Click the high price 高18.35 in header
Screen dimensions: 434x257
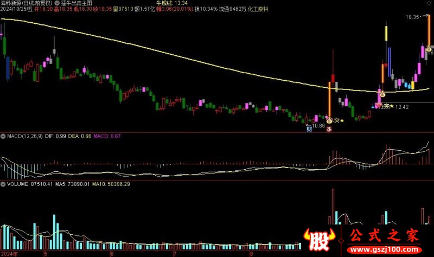(63, 9)
